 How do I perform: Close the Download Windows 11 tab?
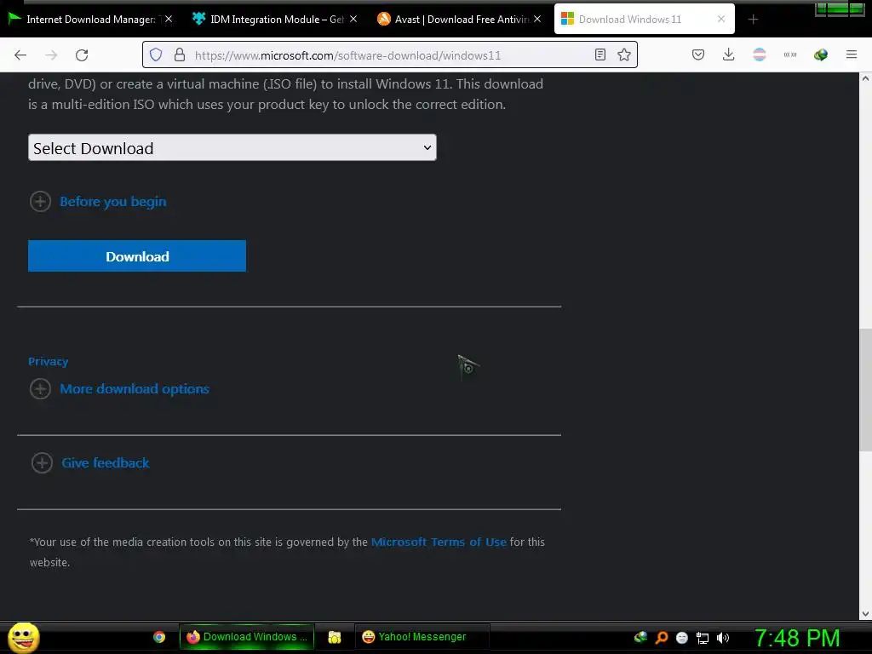721,19
